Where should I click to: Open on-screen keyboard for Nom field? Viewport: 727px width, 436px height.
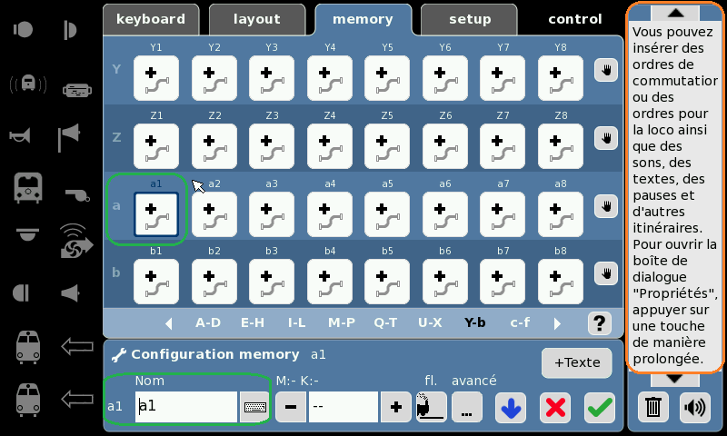(x=254, y=408)
